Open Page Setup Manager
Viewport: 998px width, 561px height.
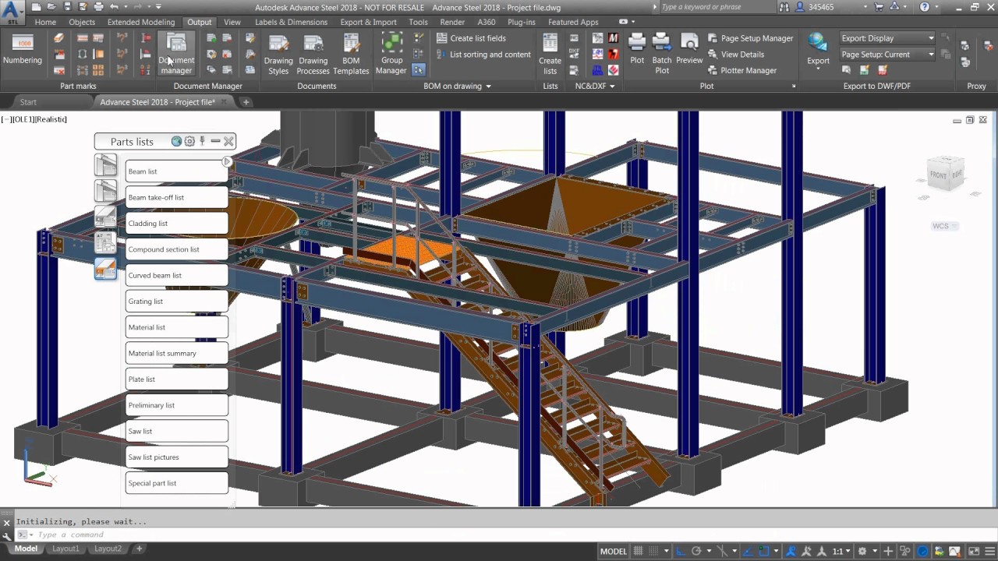coord(756,37)
